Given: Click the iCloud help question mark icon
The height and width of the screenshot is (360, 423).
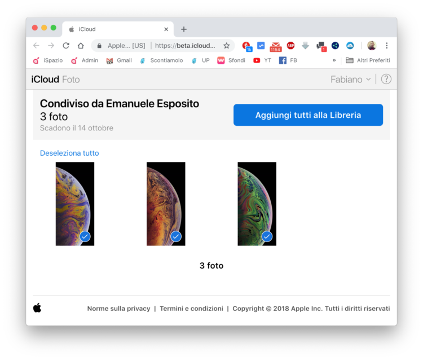Looking at the screenshot, I should point(386,79).
